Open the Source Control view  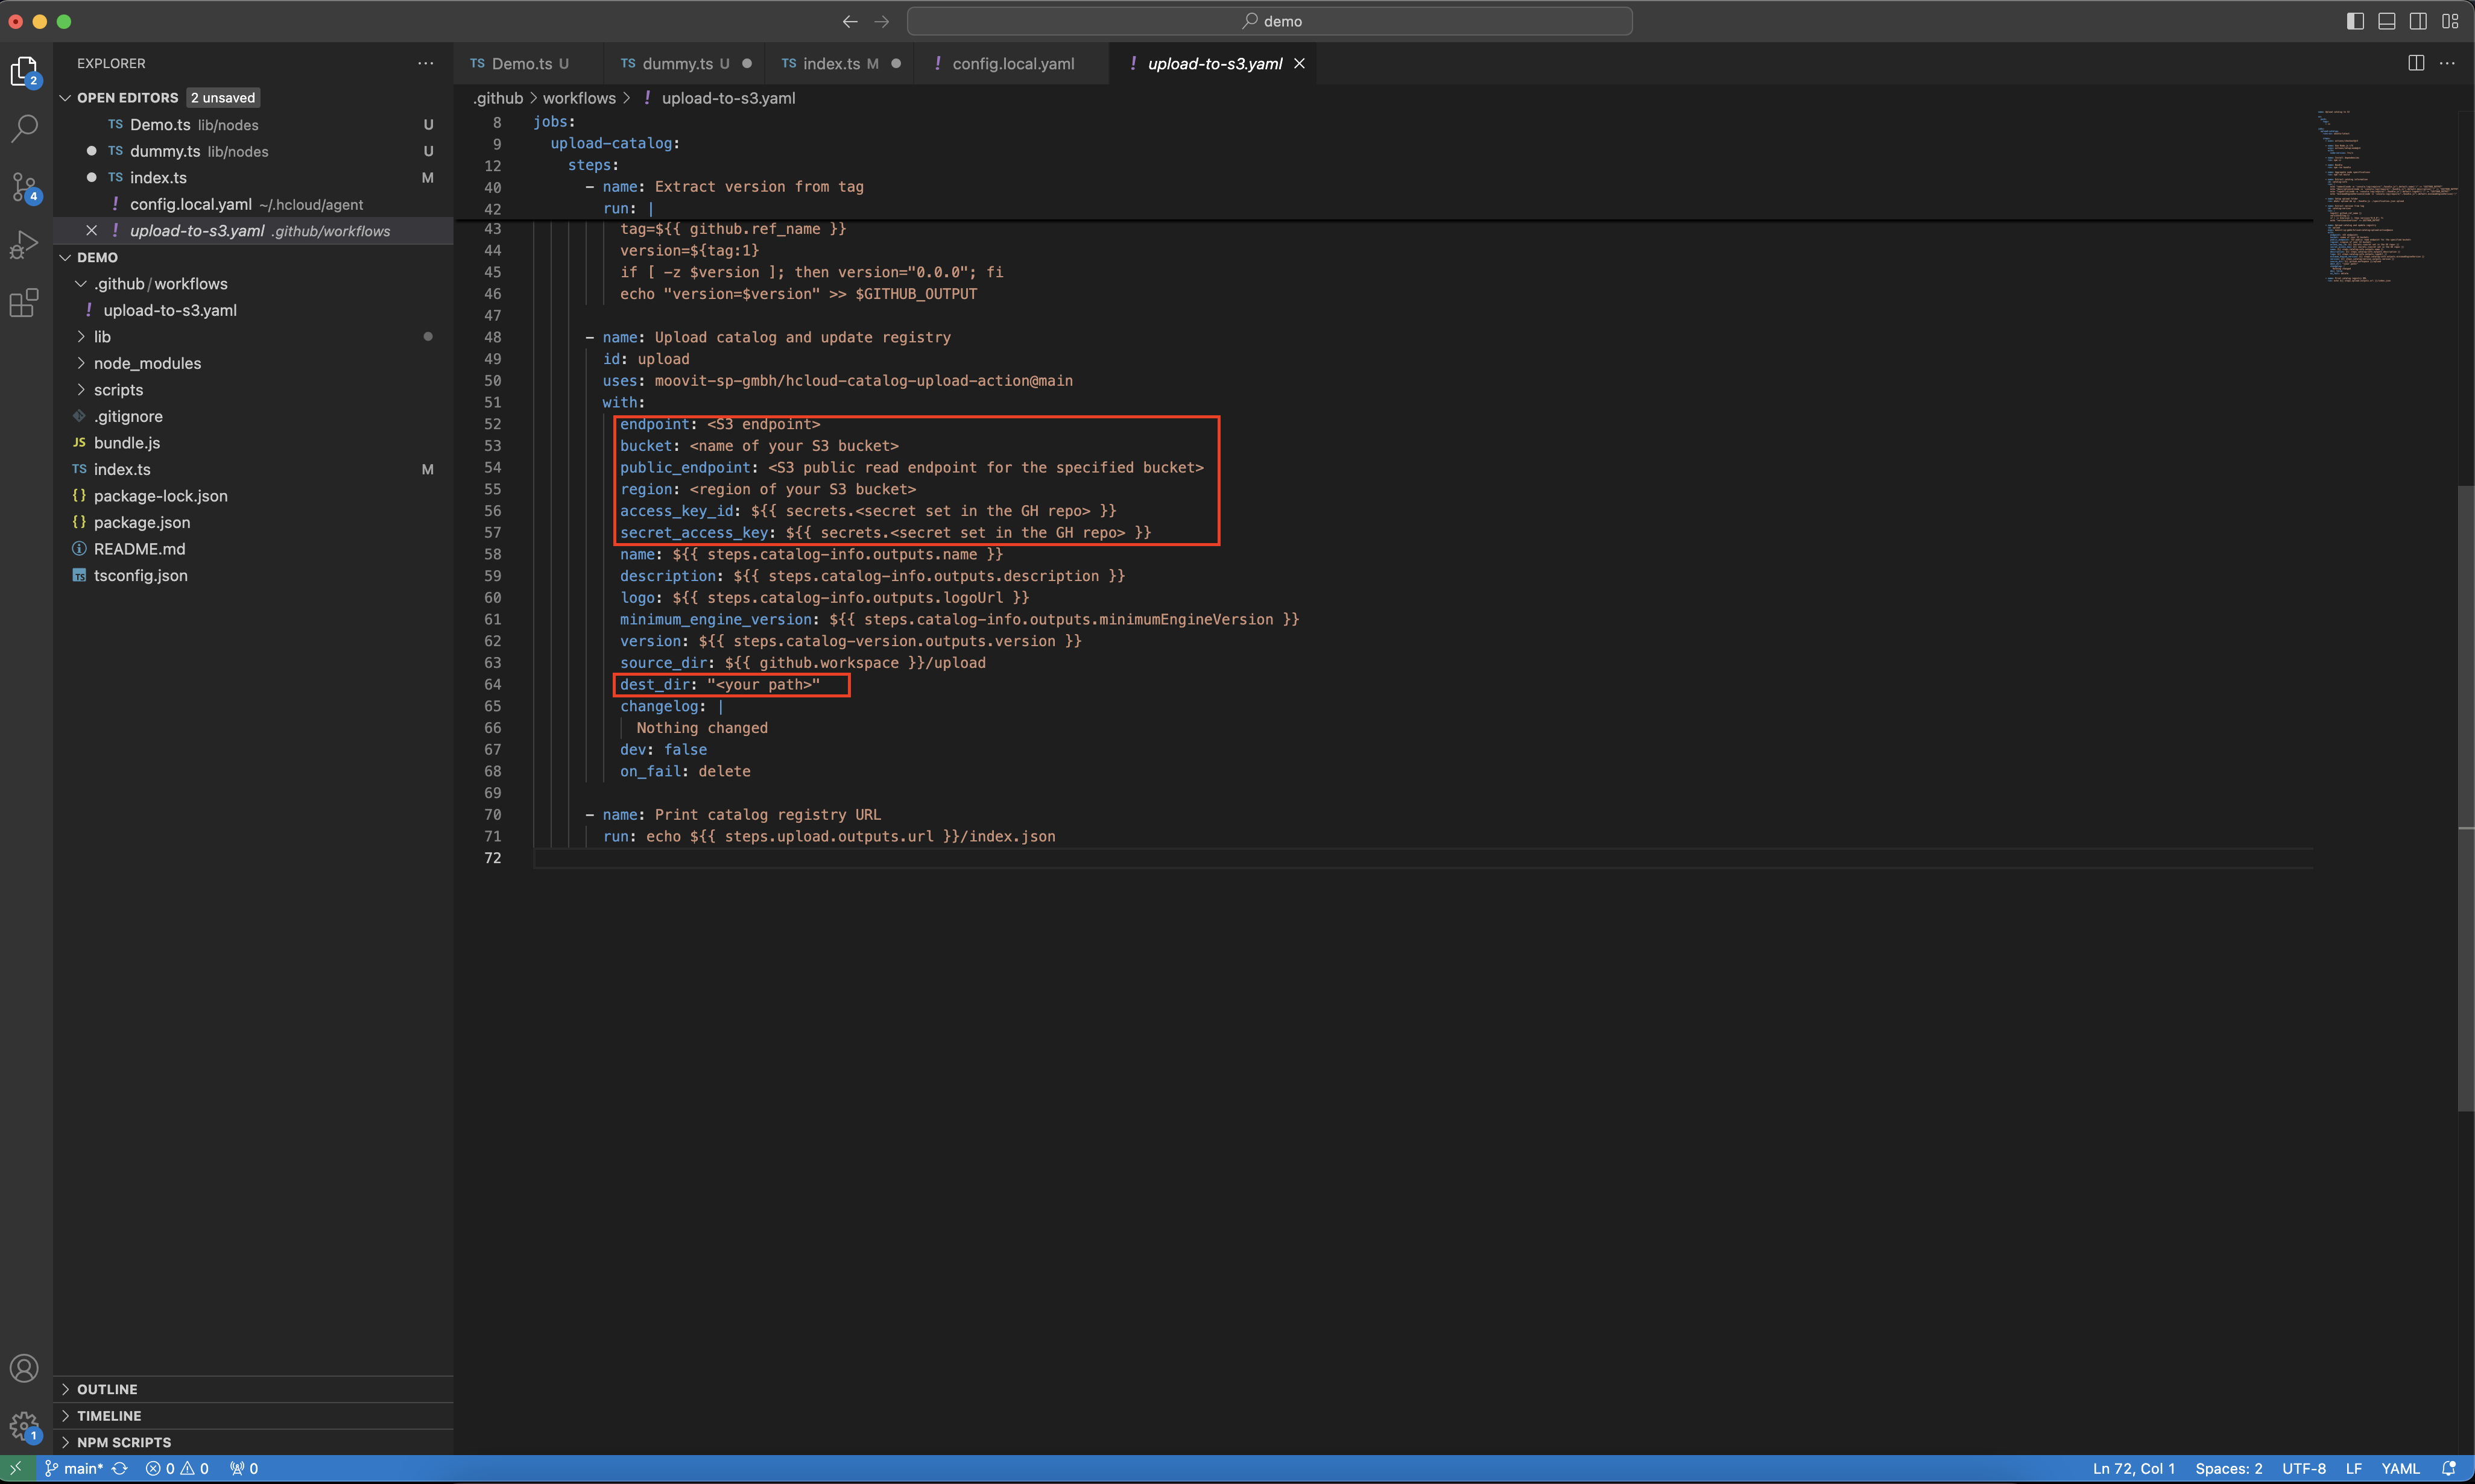pyautogui.click(x=24, y=186)
